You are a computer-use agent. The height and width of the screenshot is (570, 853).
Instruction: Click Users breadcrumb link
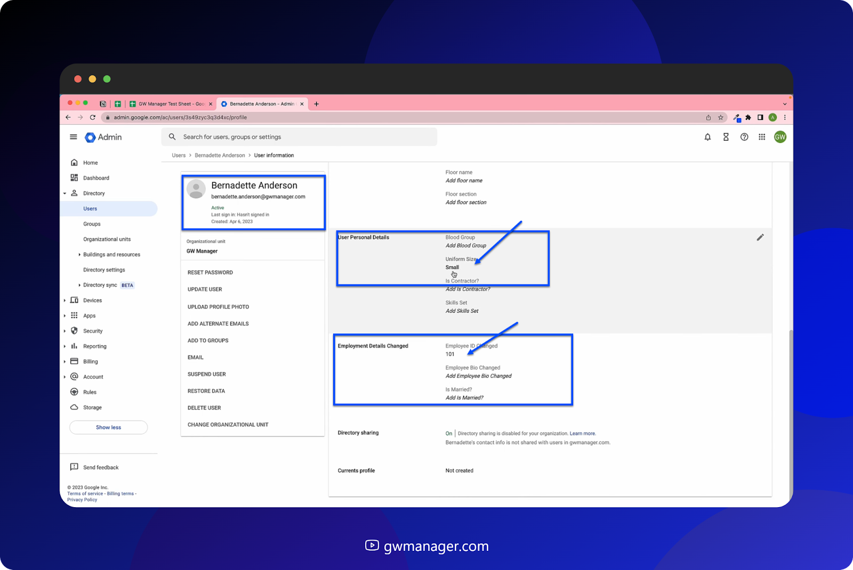[x=179, y=156]
